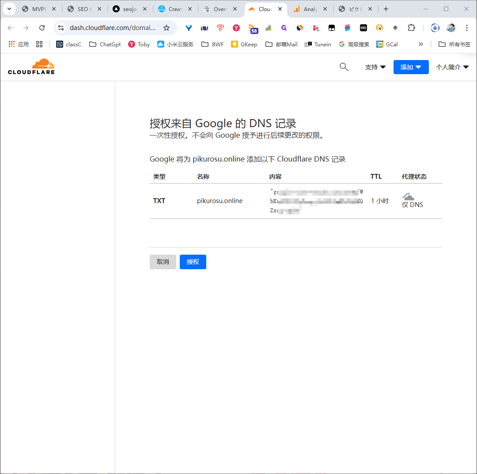Open the classC bookmark
The height and width of the screenshot is (474, 477).
tap(69, 45)
